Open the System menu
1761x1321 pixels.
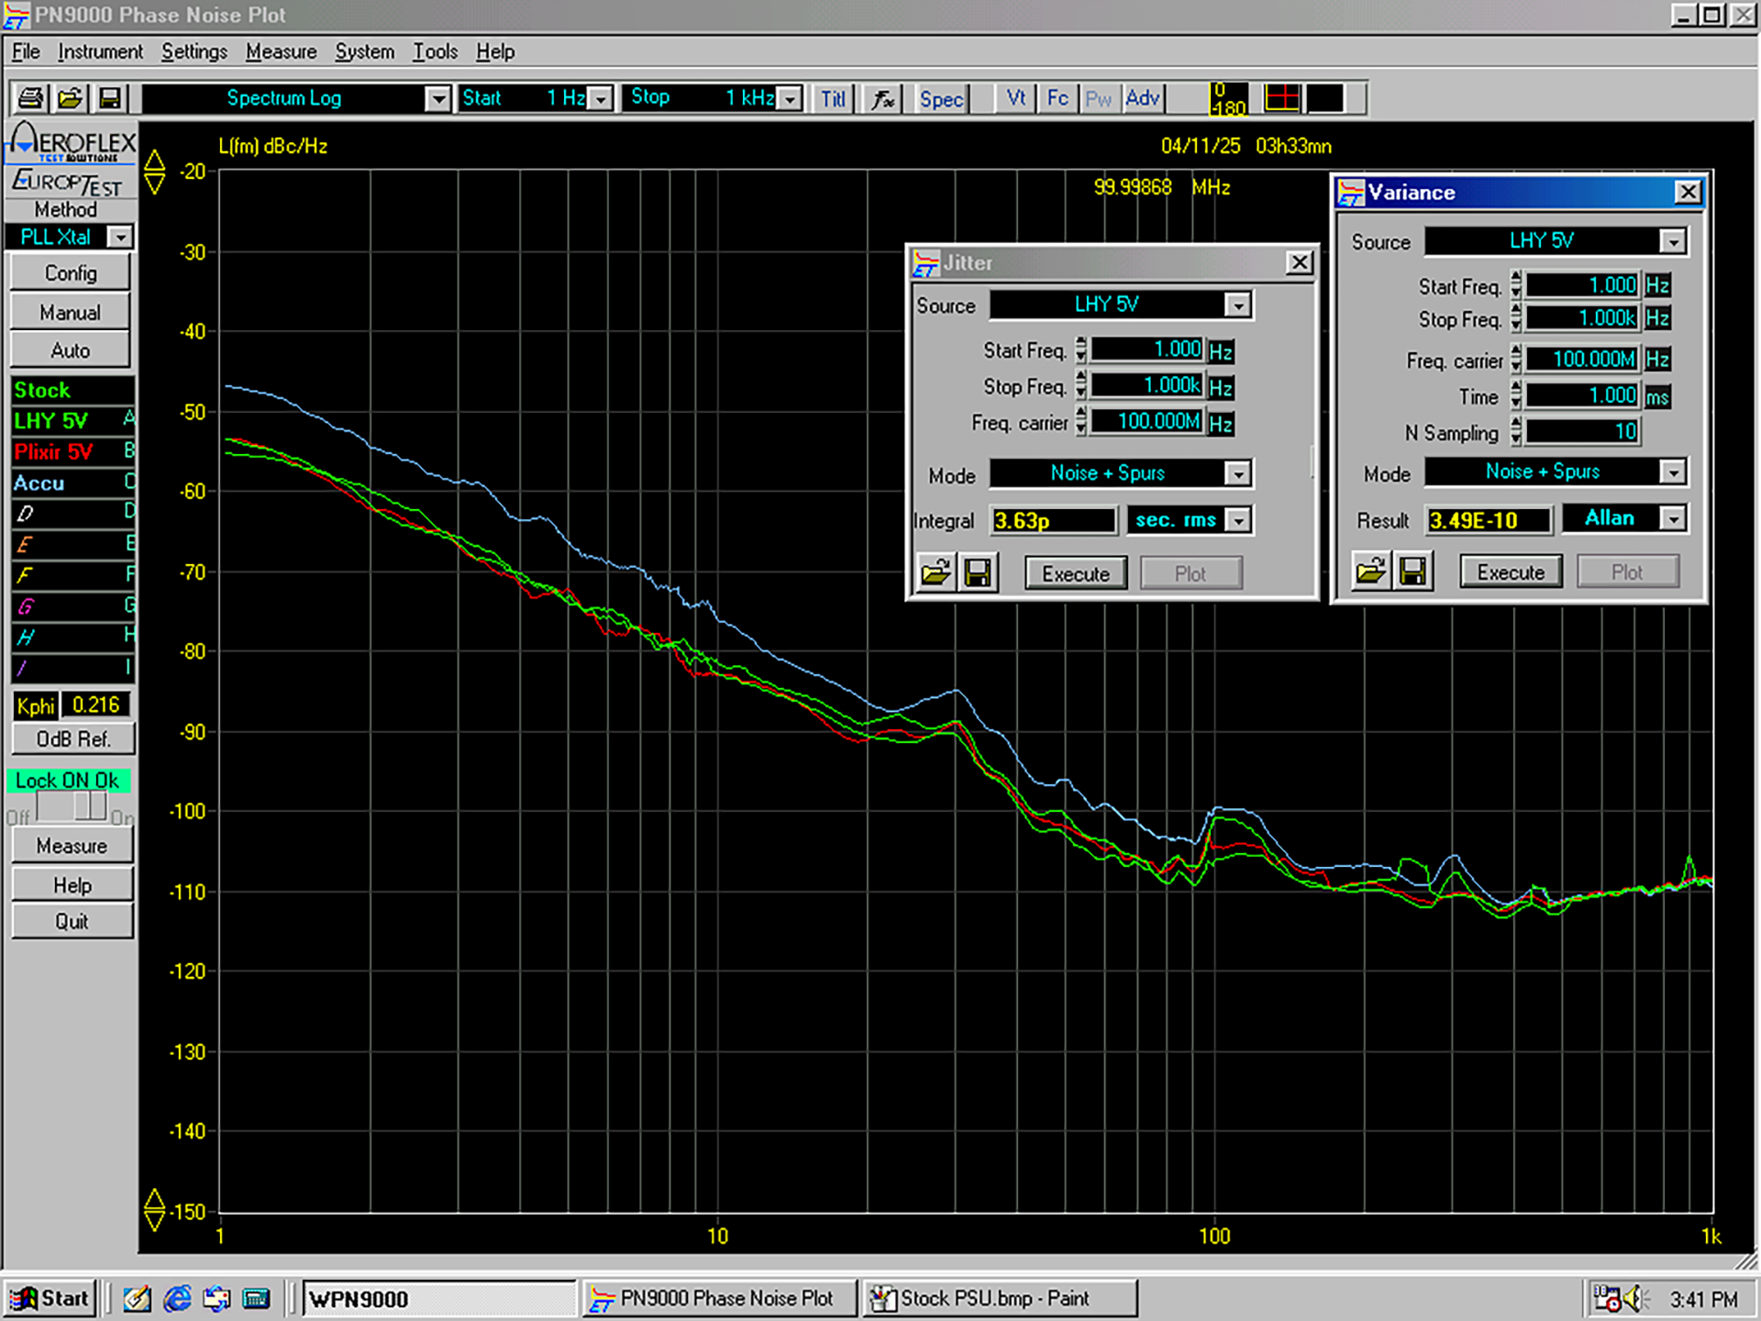pyautogui.click(x=364, y=51)
